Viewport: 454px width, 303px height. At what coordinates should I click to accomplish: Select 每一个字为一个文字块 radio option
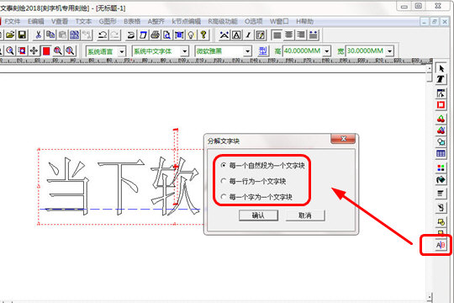[224, 197]
